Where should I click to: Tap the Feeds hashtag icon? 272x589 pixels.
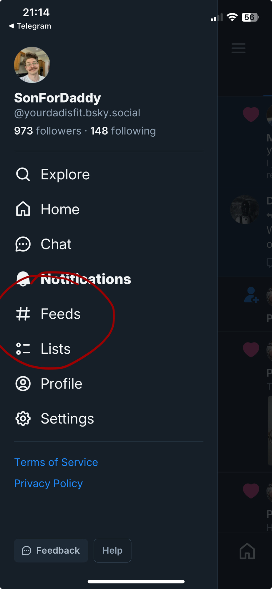(x=23, y=314)
